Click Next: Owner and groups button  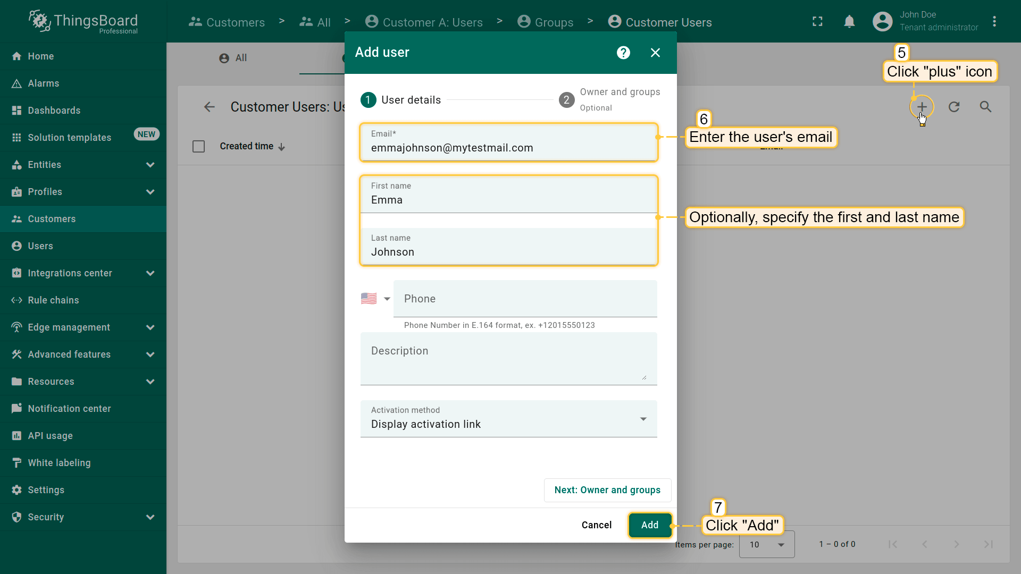(607, 490)
